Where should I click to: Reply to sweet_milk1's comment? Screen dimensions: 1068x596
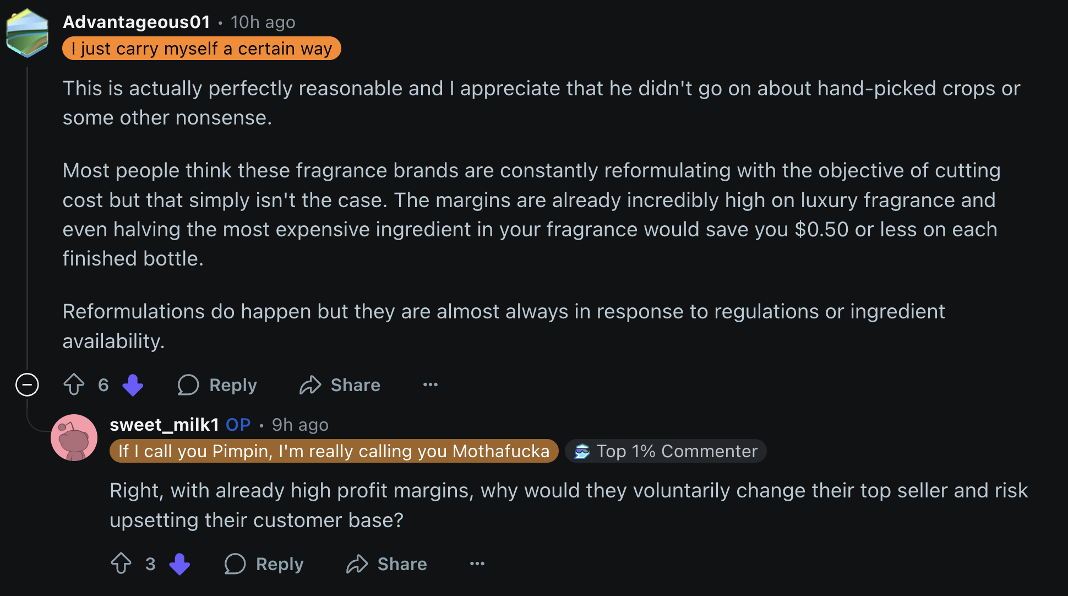click(x=264, y=564)
